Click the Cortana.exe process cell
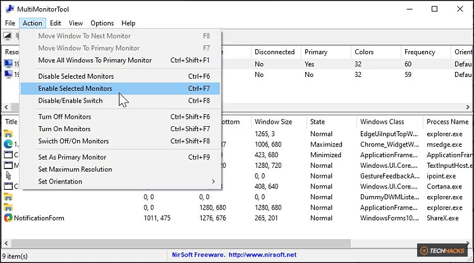 point(444,187)
